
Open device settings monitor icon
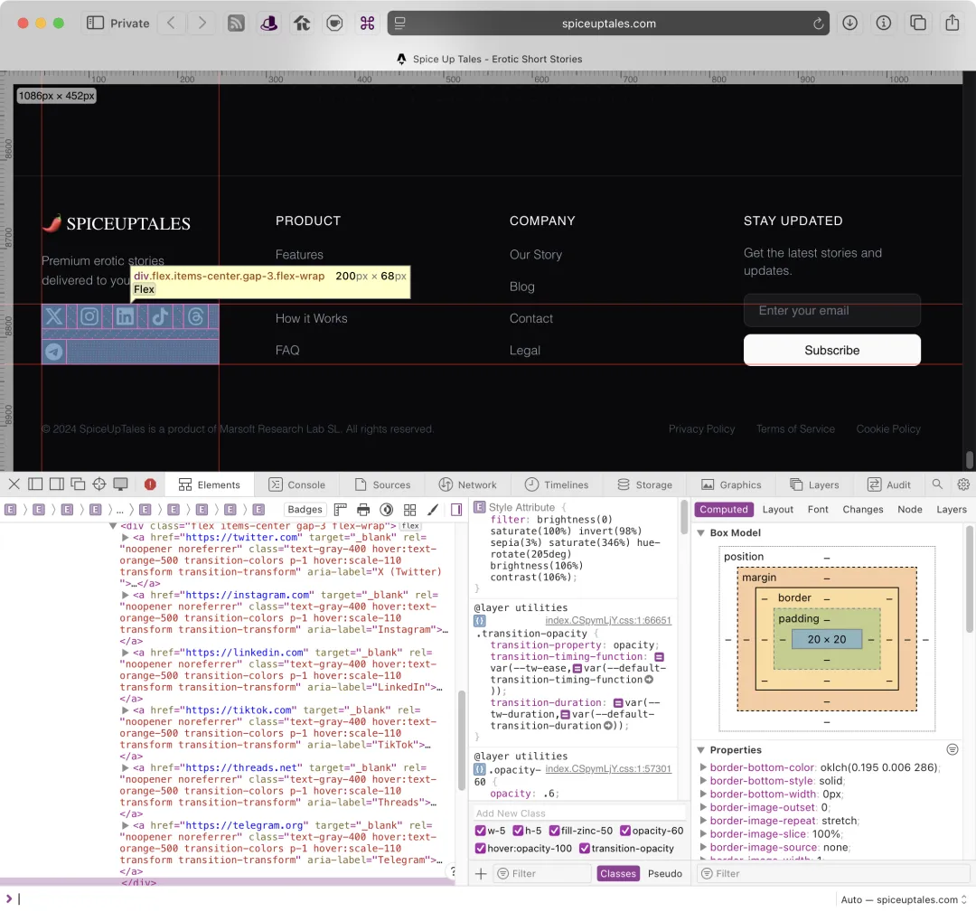(121, 484)
